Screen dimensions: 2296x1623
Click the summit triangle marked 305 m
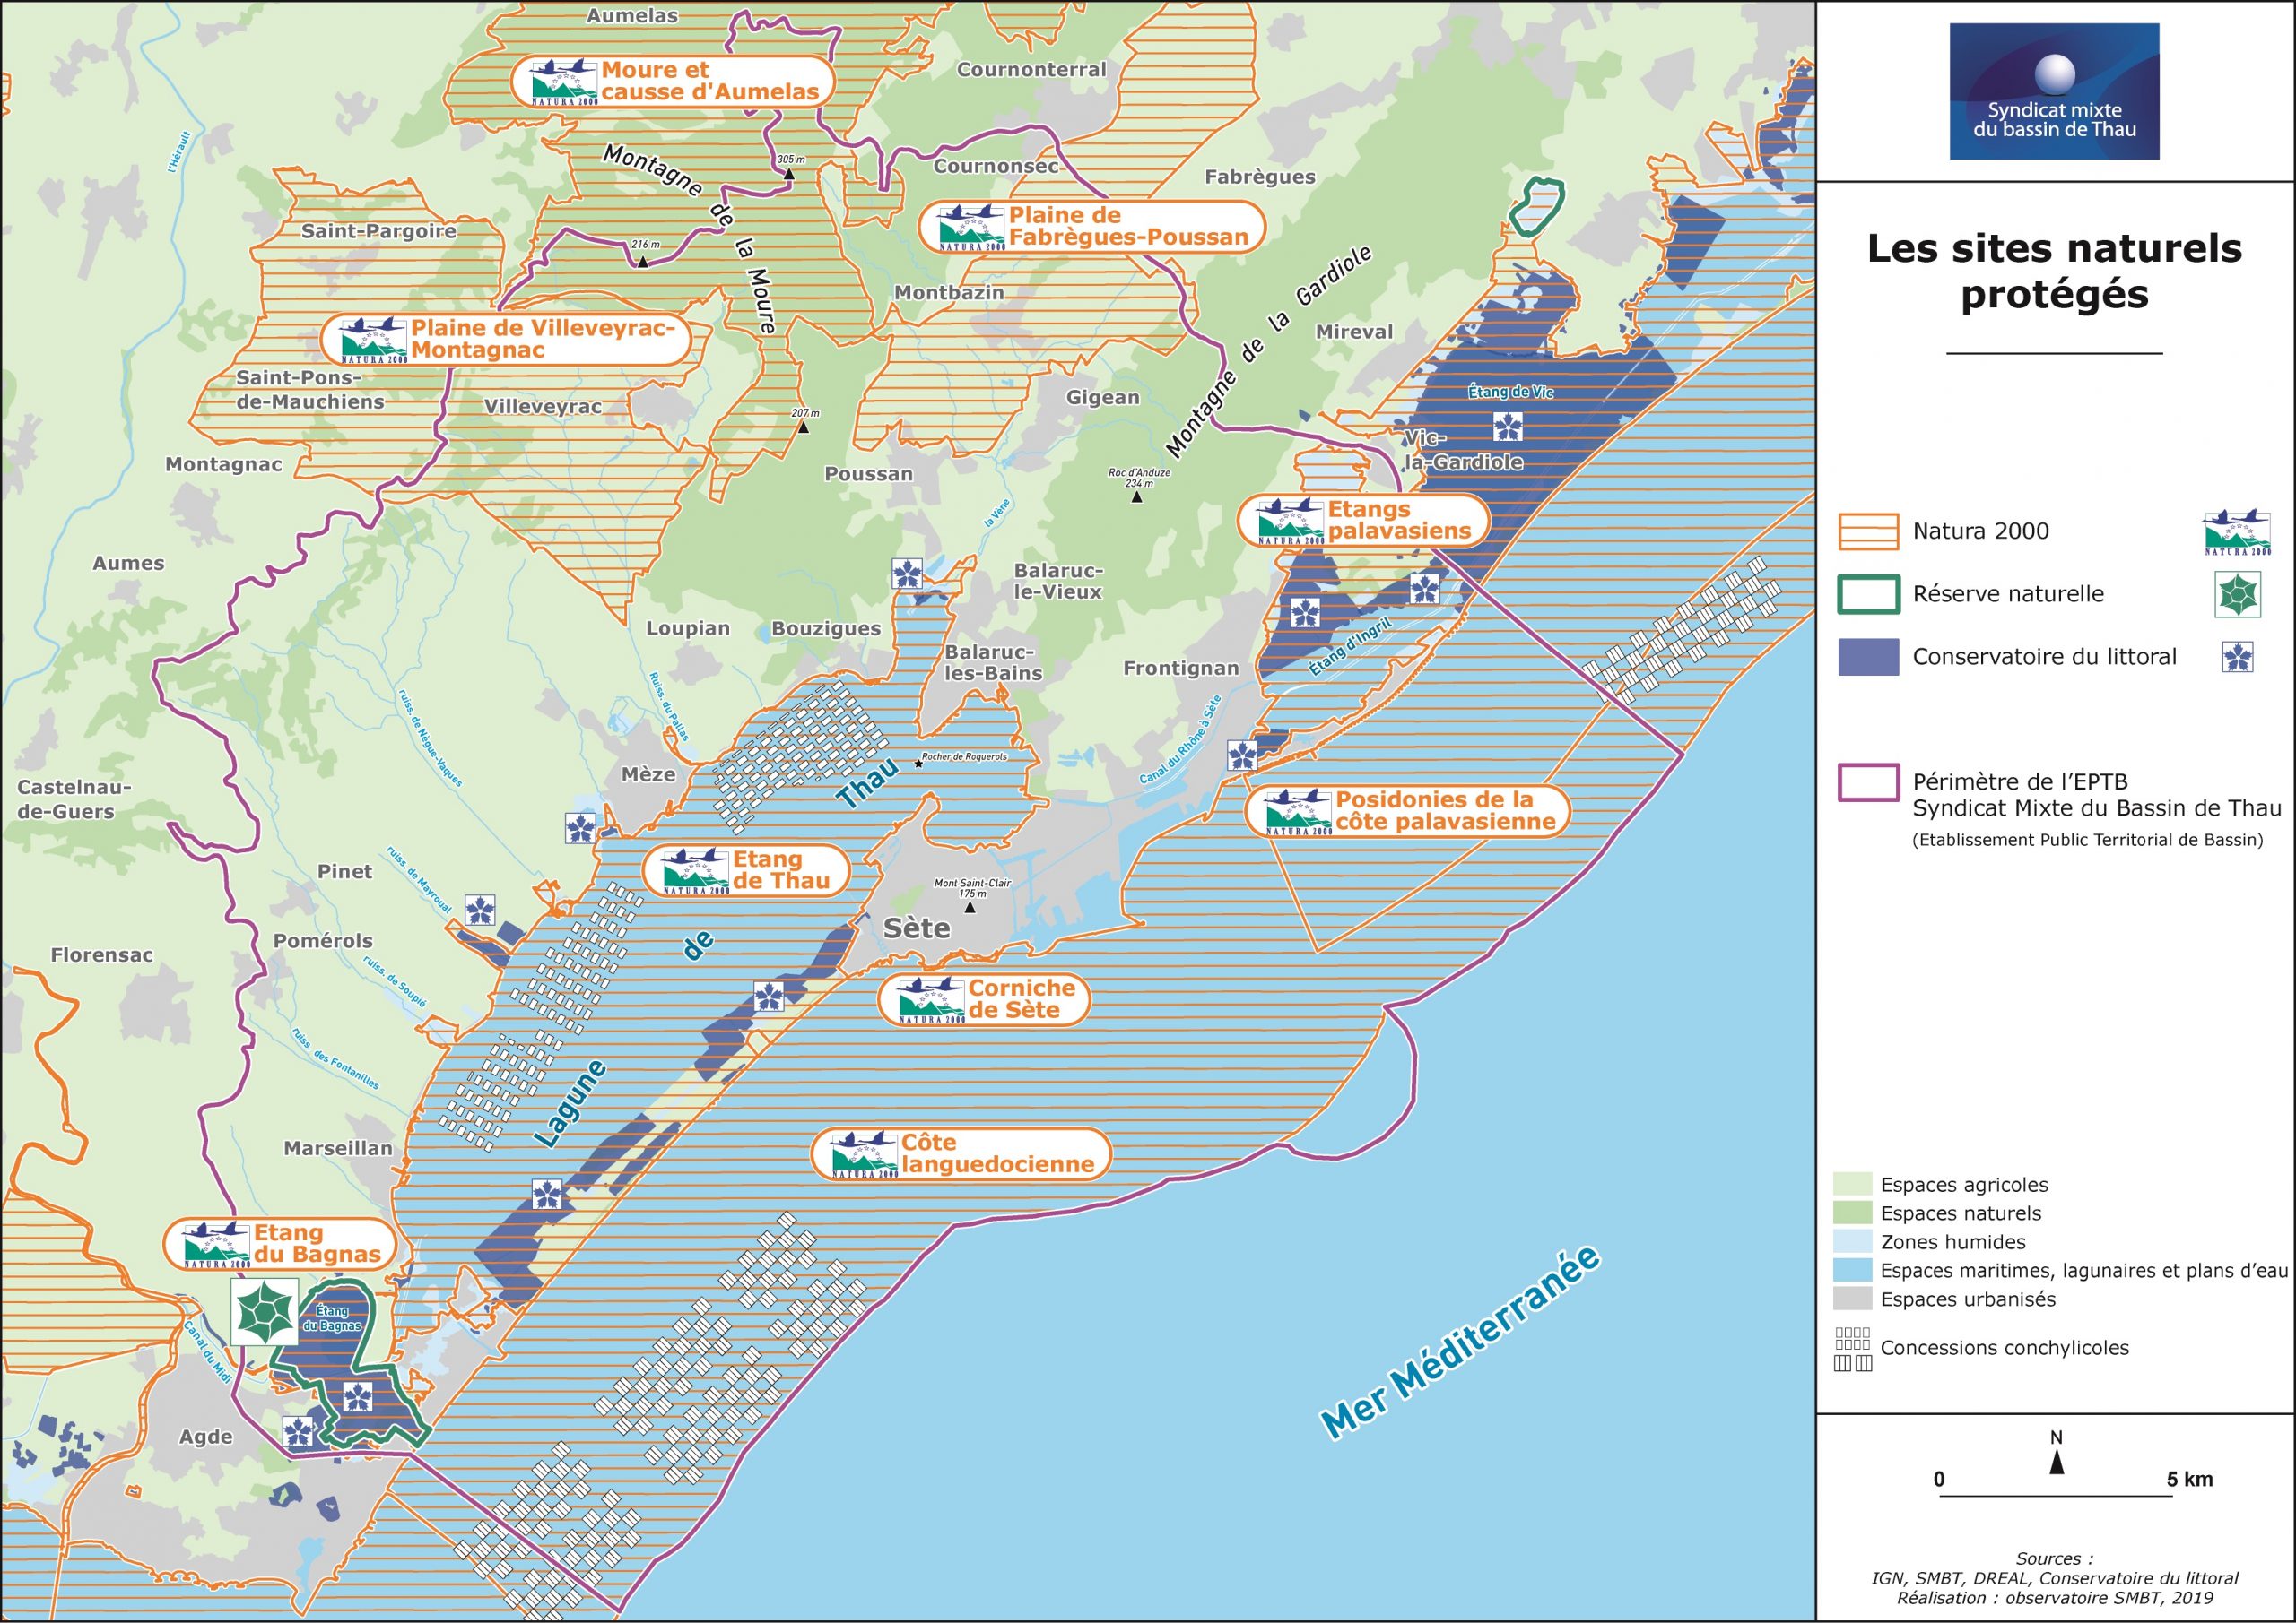coord(789,174)
